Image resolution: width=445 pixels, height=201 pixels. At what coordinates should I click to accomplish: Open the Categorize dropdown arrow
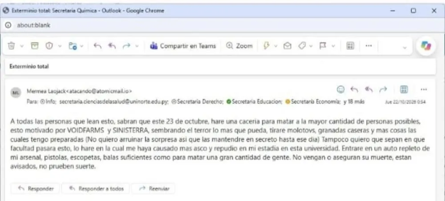311,46
